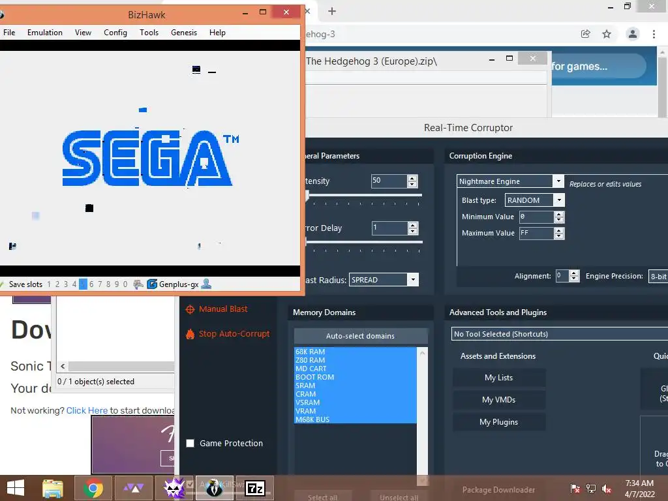The width and height of the screenshot is (668, 501).
Task: Click the Action Center flag tray icon
Action: (575, 489)
